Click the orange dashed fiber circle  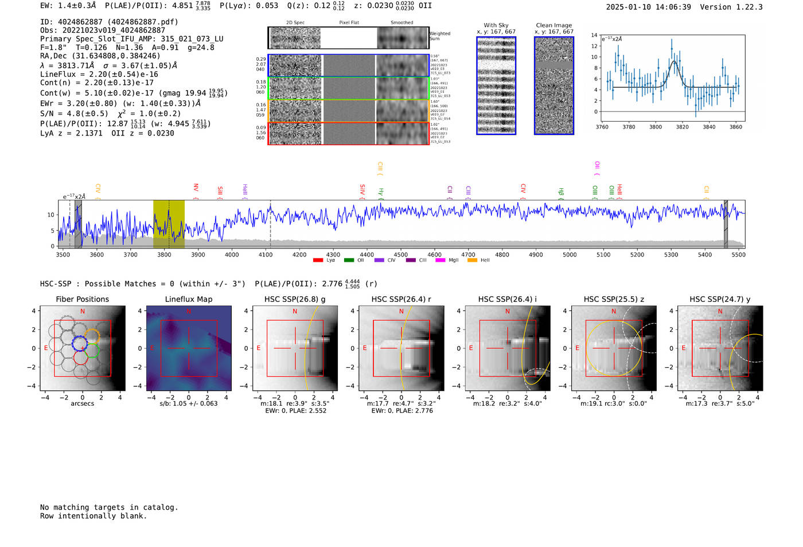click(93, 336)
